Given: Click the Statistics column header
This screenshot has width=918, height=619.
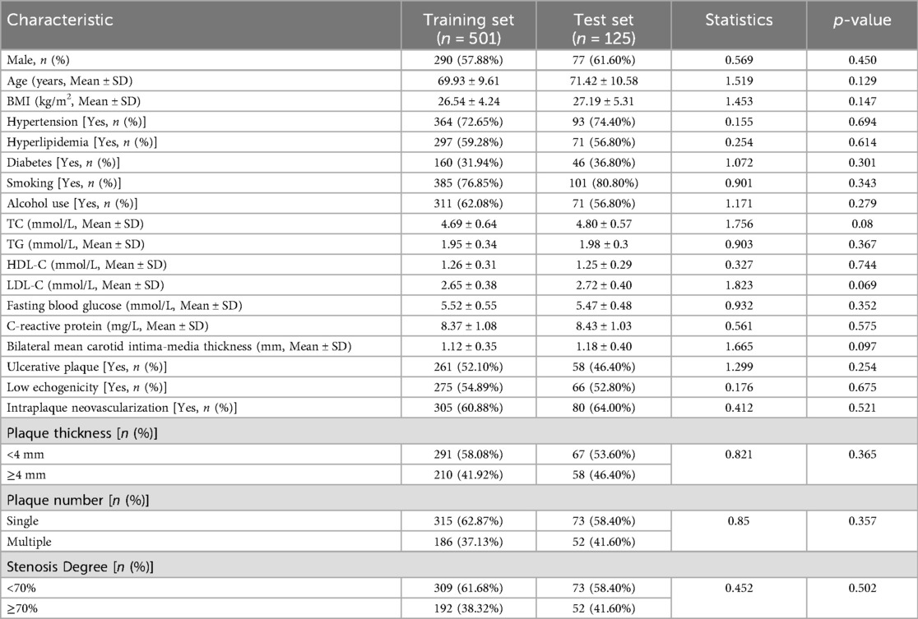Looking at the screenshot, I should click(x=738, y=21).
